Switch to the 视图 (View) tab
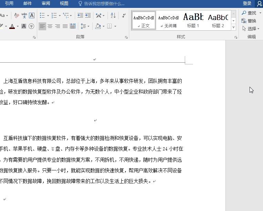This screenshot has height=211, width=263. (64, 3)
